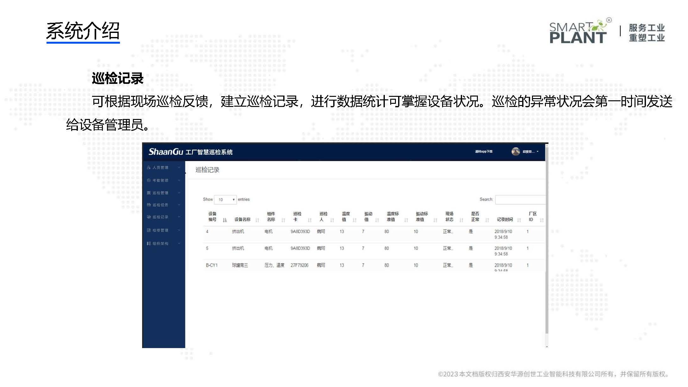Click the 服务工业 重塑工业 slogan text
Screen dimensions: 688x387
click(647, 33)
